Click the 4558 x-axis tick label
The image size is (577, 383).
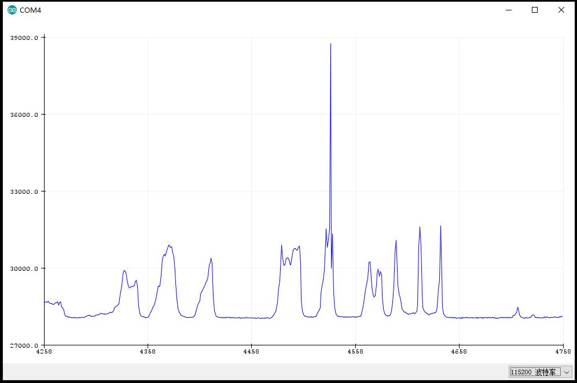(355, 351)
